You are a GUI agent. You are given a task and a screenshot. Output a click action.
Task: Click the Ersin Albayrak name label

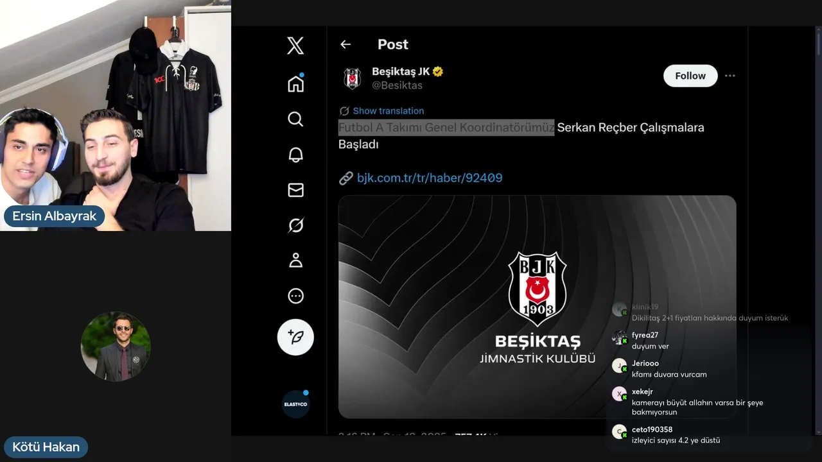click(x=54, y=216)
